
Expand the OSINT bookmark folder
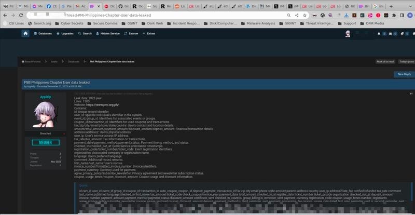(129, 23)
